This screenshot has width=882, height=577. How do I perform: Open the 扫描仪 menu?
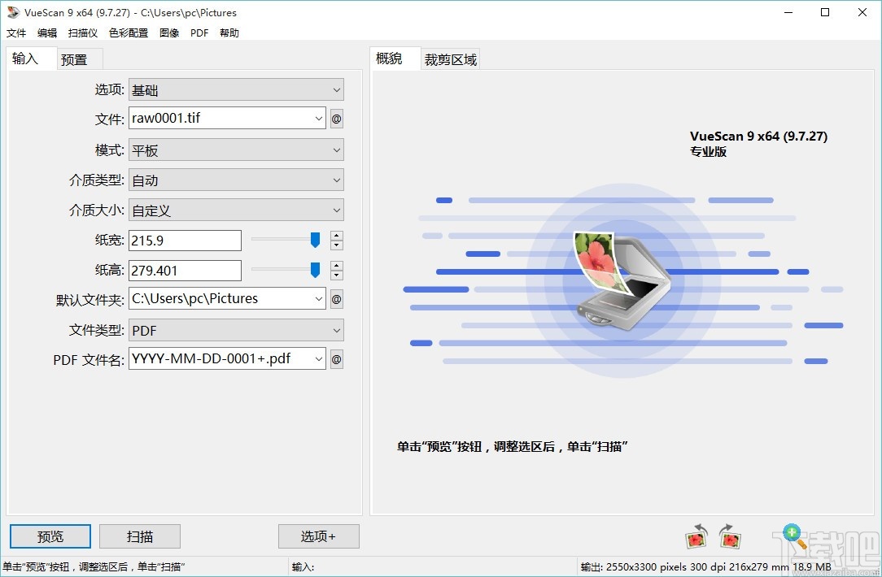[82, 33]
